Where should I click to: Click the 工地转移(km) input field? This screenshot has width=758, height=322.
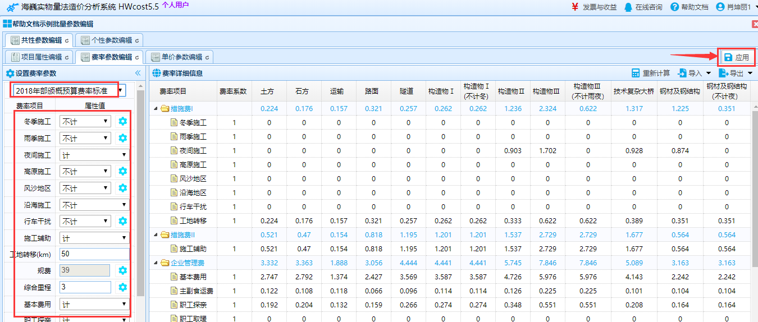click(94, 254)
